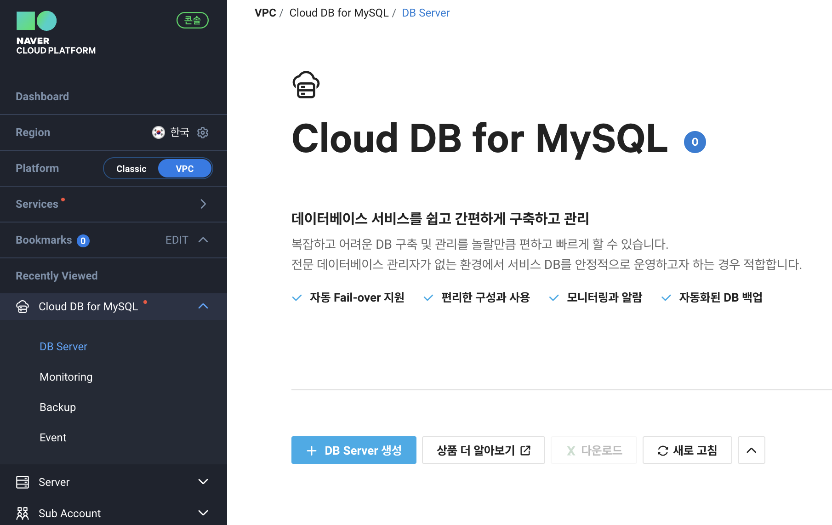Click 자동 Fail-over 지원 text
832x525 pixels.
[x=357, y=297]
